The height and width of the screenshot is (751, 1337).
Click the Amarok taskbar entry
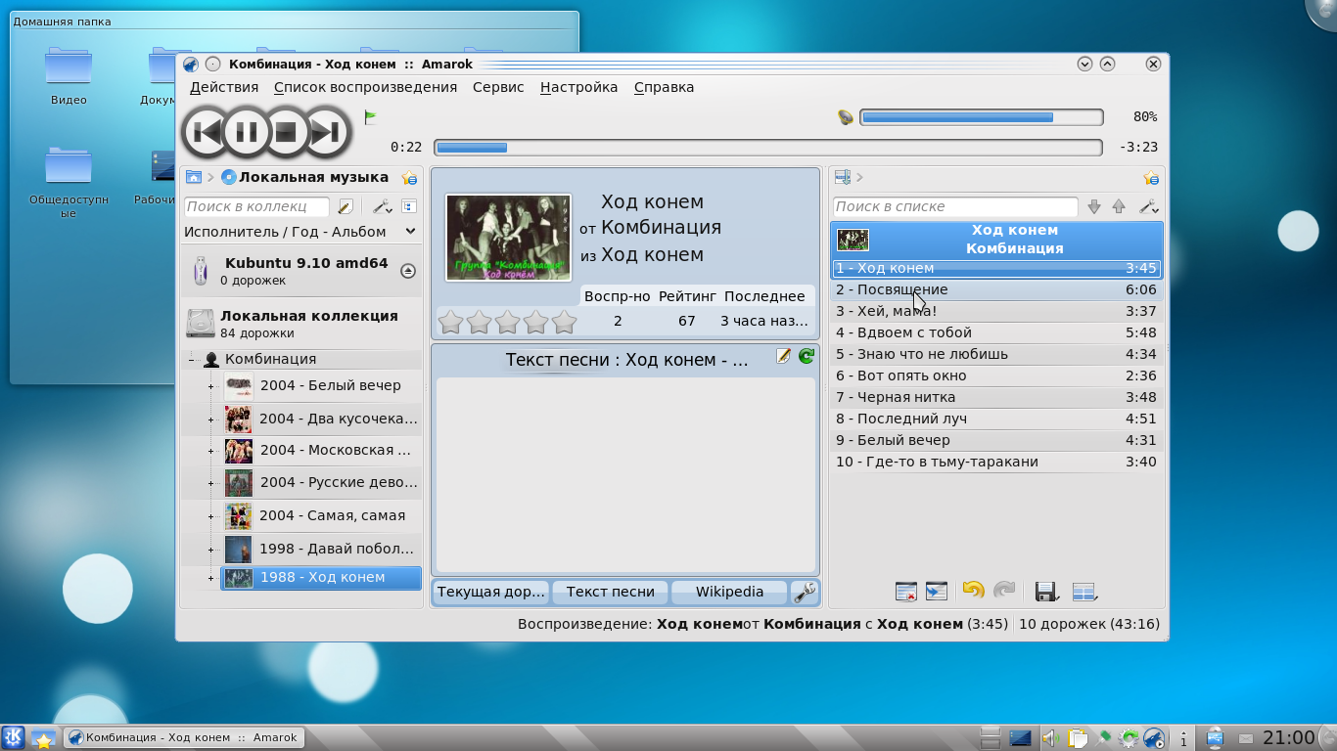[x=183, y=737]
